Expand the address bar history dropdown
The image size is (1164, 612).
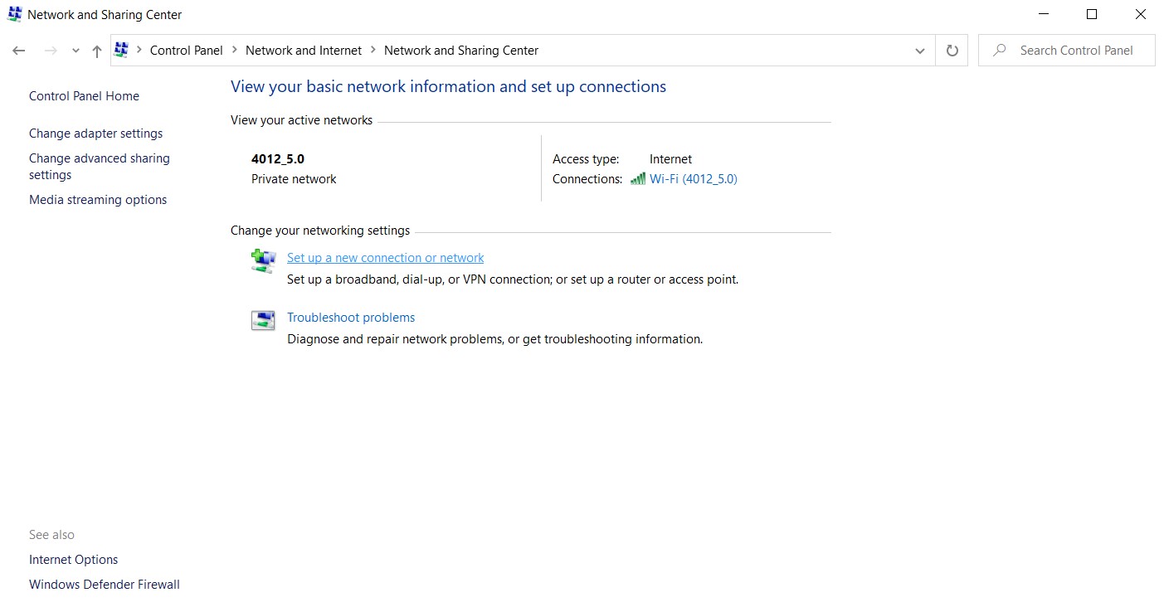pos(919,51)
